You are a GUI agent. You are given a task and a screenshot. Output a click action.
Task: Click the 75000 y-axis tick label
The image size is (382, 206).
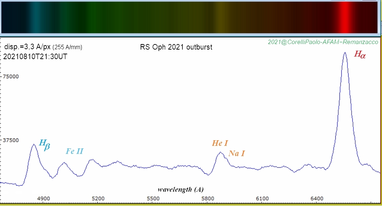click(11, 76)
